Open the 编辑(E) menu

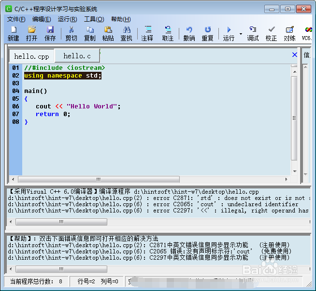pyautogui.click(x=42, y=19)
